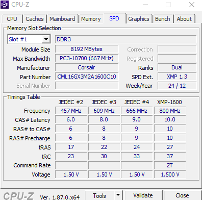This screenshot has width=202, height=200.
Task: Click the tRAS value 27
Action: click(x=170, y=147)
